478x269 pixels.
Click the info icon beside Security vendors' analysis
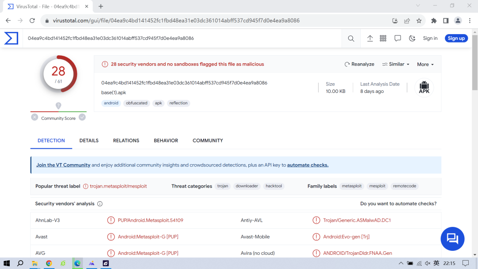coord(100,204)
